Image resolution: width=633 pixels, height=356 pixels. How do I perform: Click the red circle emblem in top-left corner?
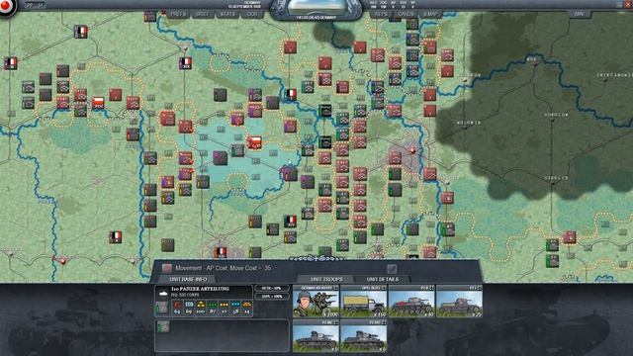pos(6,7)
